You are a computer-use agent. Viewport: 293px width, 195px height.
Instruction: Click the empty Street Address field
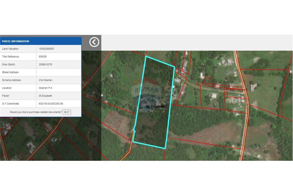(59, 72)
